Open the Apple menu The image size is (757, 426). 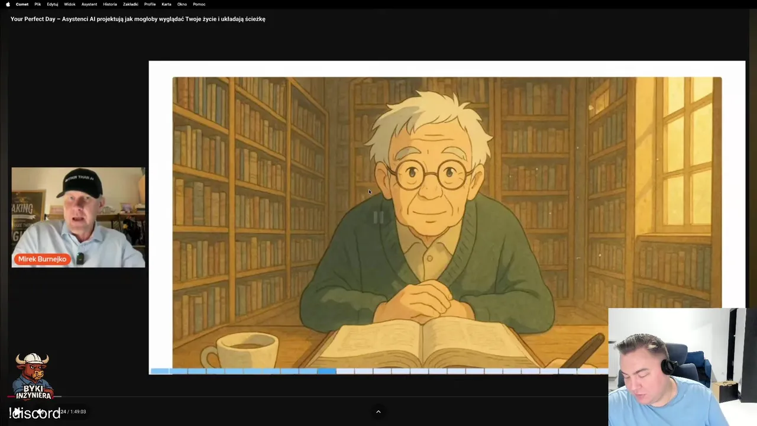click(8, 4)
